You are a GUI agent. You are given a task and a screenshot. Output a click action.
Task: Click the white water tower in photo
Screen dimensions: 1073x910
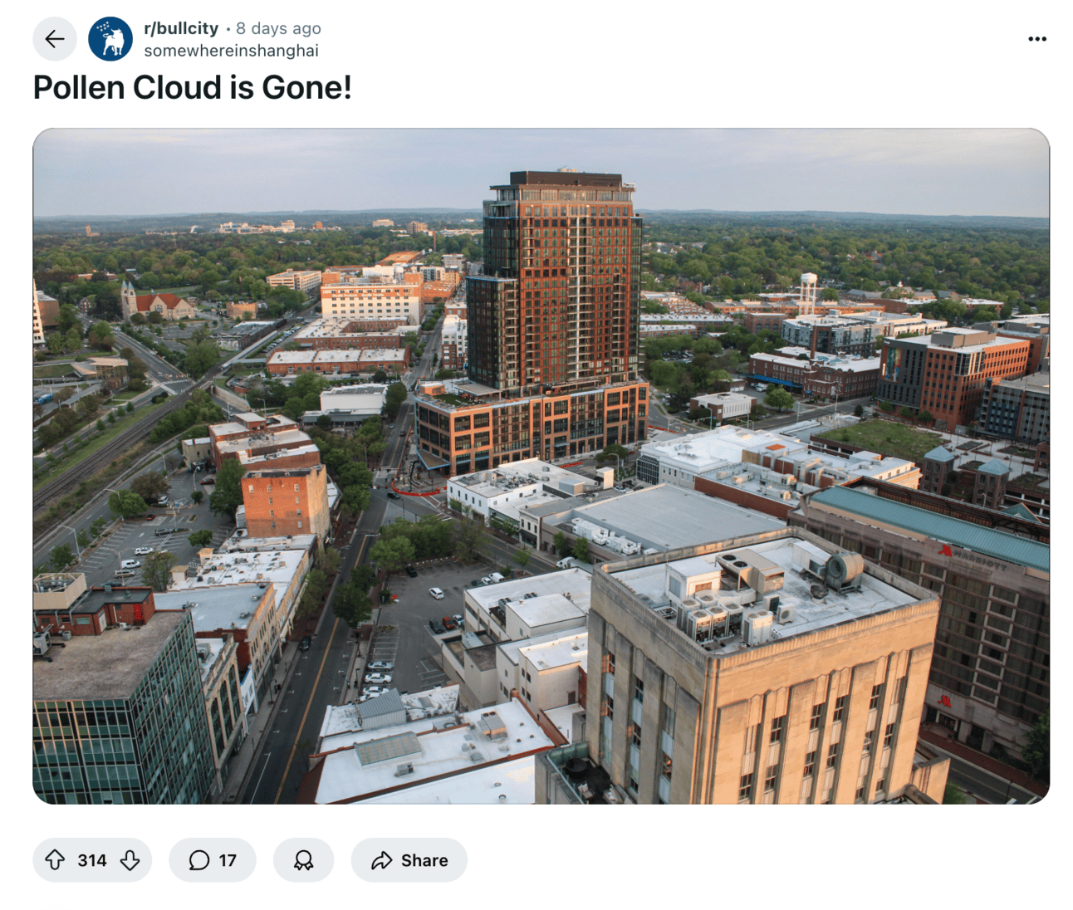pyautogui.click(x=807, y=291)
